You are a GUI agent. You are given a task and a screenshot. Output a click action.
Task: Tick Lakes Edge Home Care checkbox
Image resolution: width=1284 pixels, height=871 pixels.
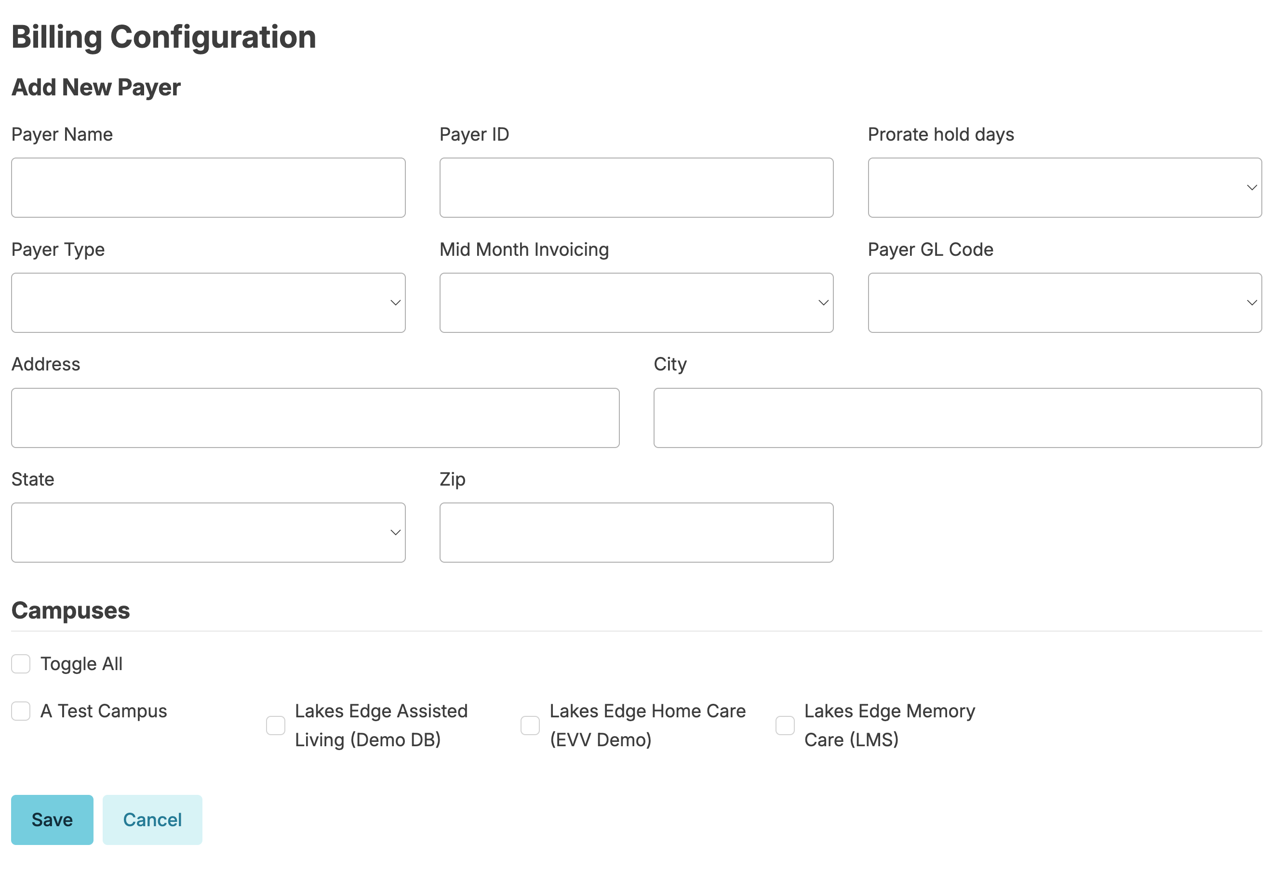[530, 725]
